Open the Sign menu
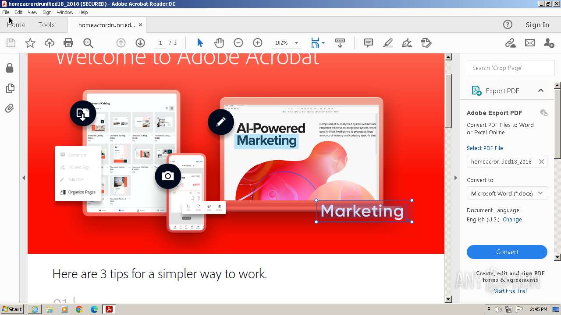 pyautogui.click(x=47, y=12)
